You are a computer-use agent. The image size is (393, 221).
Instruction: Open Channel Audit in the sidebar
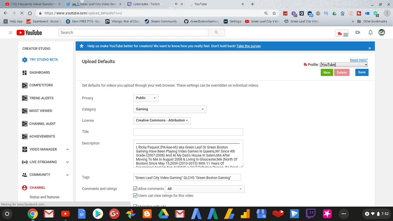42,124
